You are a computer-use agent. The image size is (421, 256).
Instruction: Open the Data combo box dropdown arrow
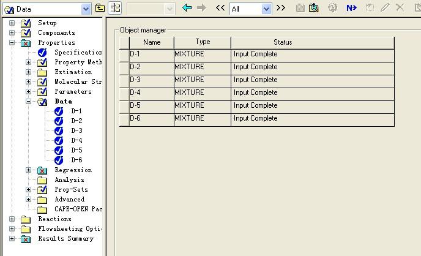click(x=86, y=9)
